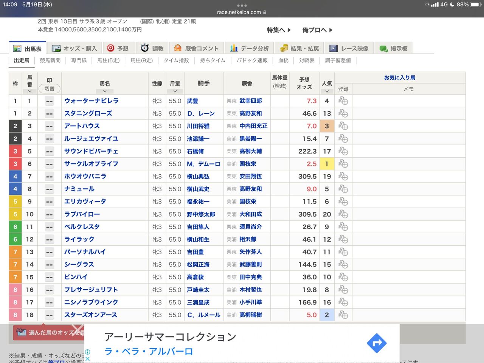
Task: Add エリカヴィータ to favorites
Action: (343, 202)
